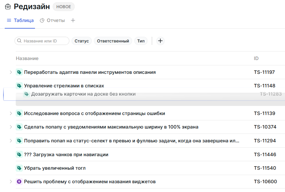
Task: Click the magnifier icon in the search field
Action: click(x=19, y=41)
